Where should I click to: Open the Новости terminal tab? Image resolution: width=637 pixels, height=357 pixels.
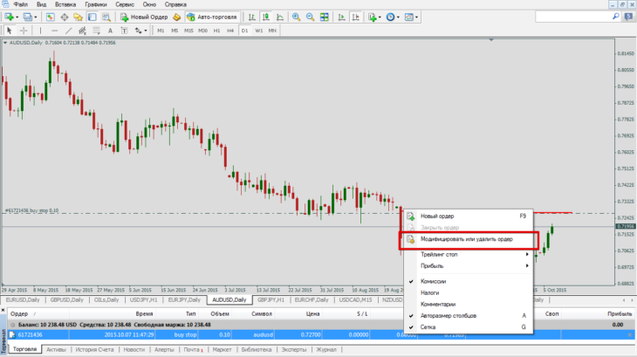(x=134, y=349)
